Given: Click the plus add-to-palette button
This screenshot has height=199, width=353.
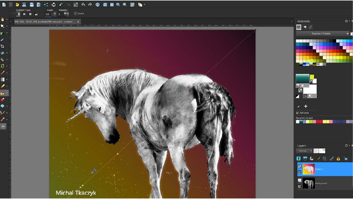Looking at the screenshot, I should 306,106.
